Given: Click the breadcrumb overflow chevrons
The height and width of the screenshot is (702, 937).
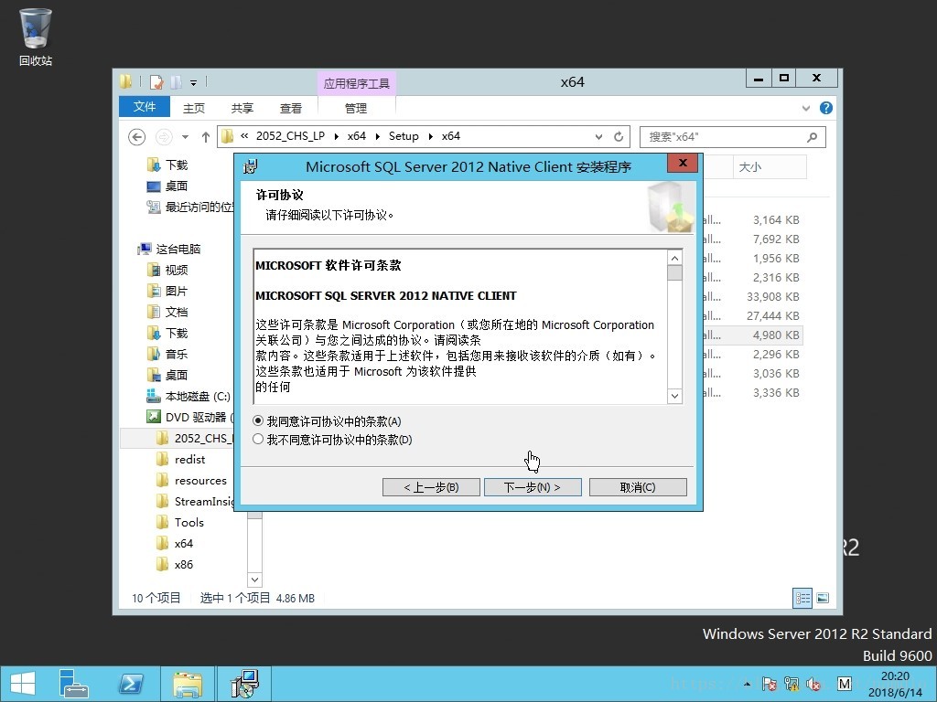Looking at the screenshot, I should click(244, 136).
